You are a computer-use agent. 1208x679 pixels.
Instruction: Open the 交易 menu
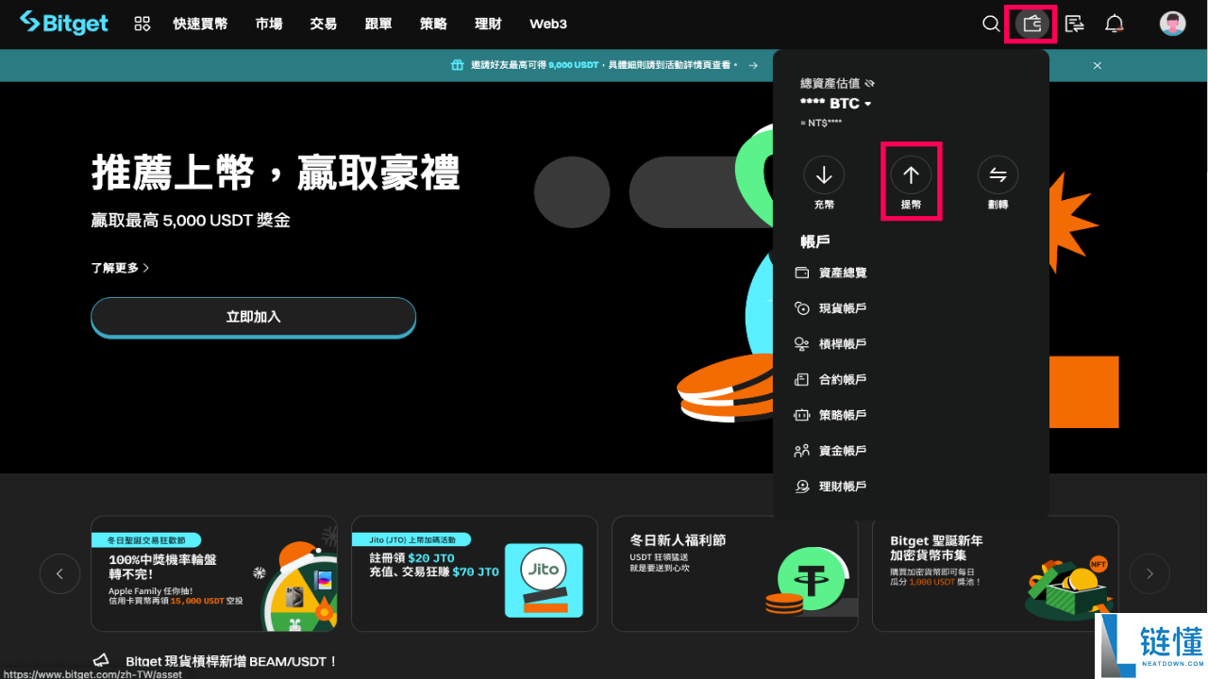click(x=324, y=24)
